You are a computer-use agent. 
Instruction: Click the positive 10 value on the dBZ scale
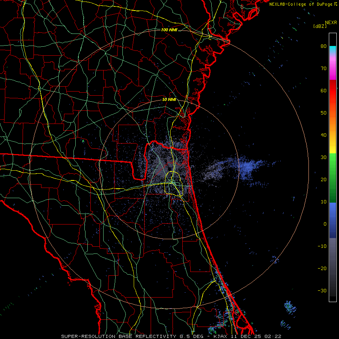click(x=324, y=202)
